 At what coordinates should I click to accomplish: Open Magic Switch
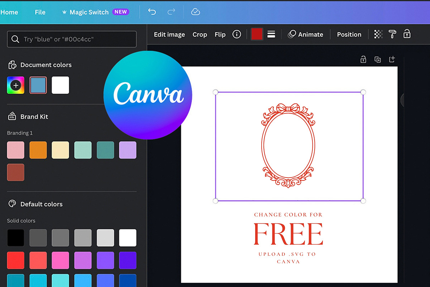89,12
